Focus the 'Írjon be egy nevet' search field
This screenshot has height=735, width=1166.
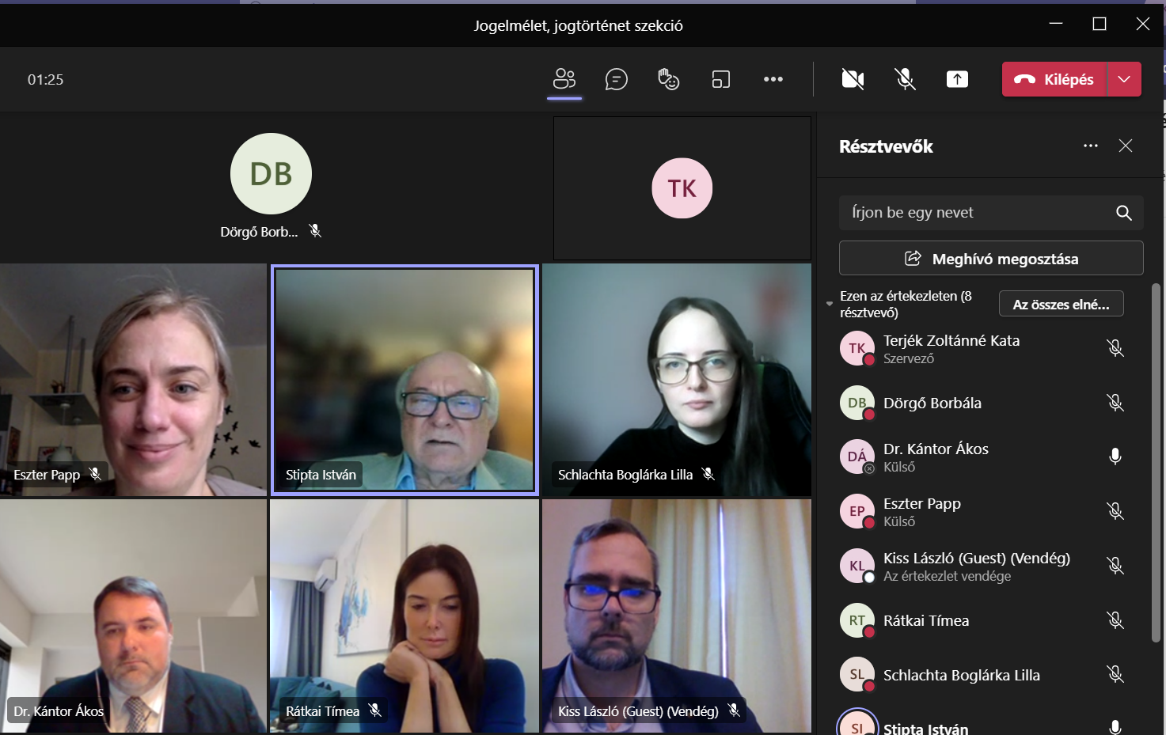pos(991,213)
